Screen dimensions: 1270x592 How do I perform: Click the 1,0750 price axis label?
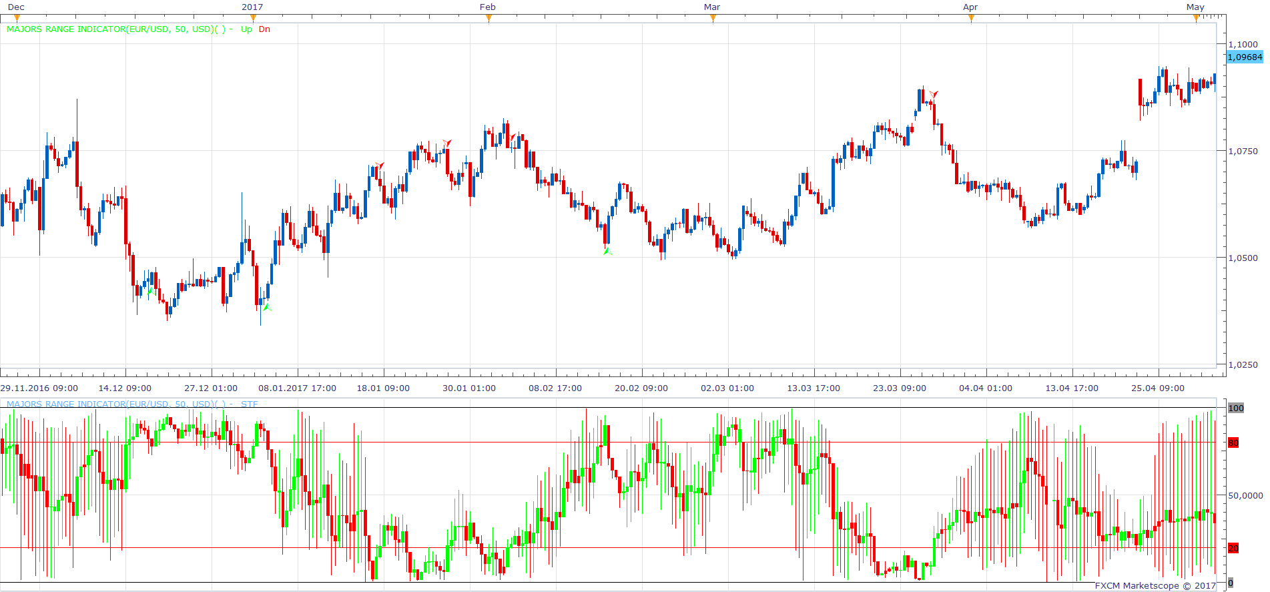1243,151
